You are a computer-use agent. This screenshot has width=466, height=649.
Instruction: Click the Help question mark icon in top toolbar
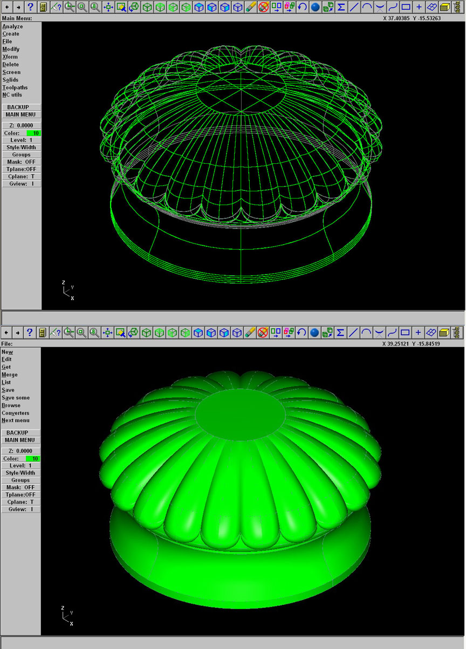(30, 7)
